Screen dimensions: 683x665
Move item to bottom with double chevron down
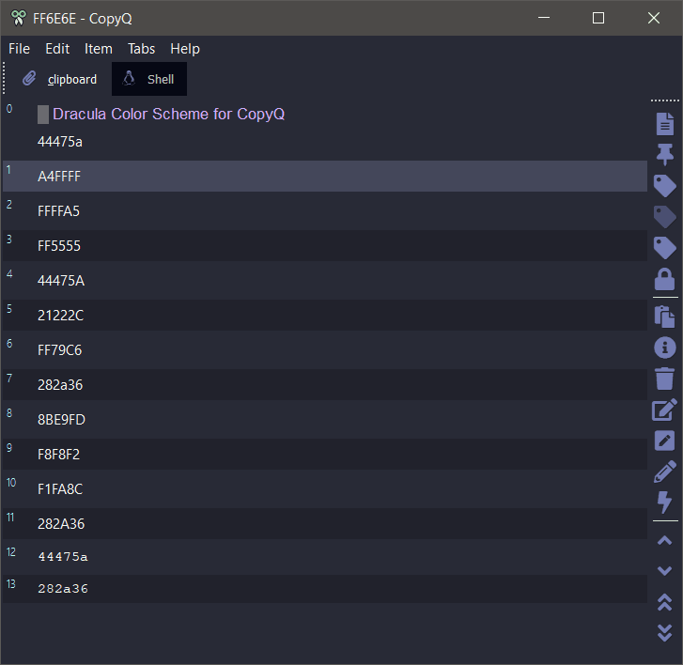point(665,633)
